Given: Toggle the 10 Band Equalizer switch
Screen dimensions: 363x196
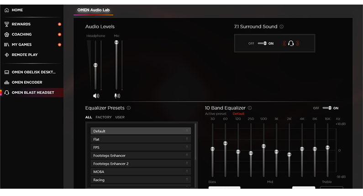Looking at the screenshot, I should [327, 108].
